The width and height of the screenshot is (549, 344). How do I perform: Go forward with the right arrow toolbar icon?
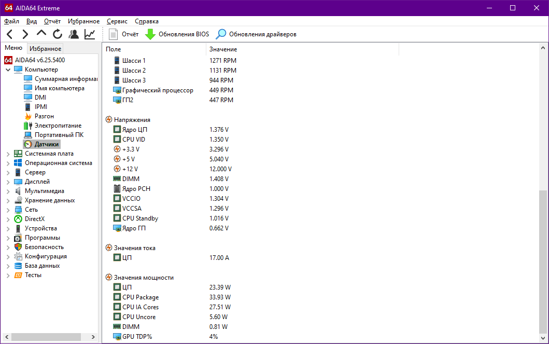point(25,34)
